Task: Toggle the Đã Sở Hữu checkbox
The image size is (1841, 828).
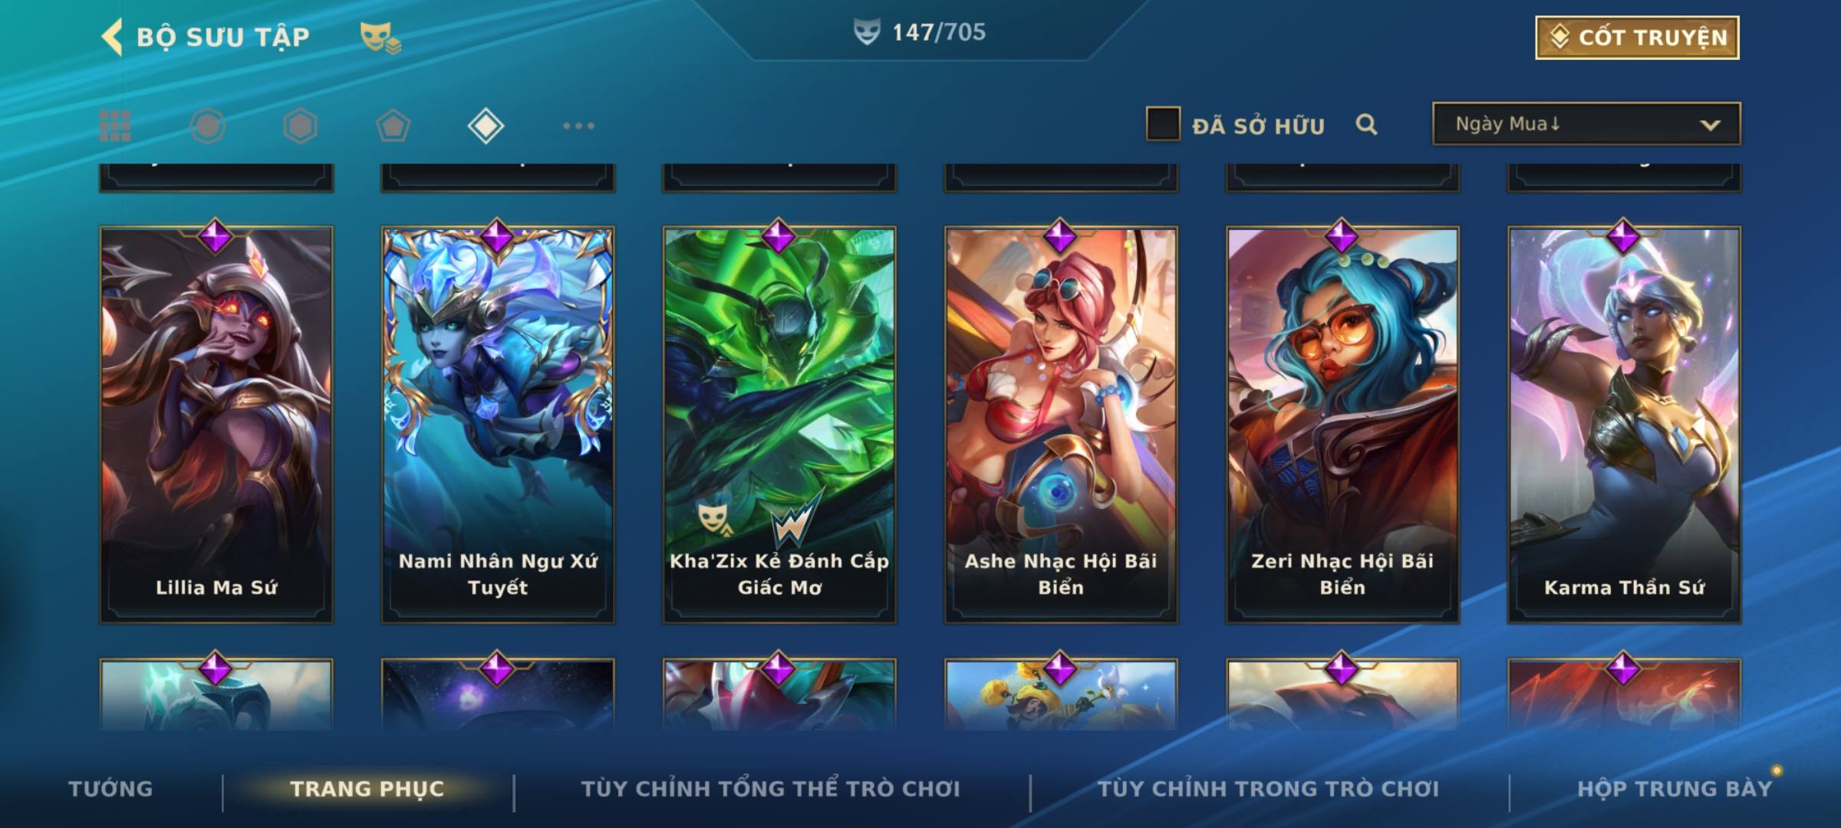Action: (1163, 124)
